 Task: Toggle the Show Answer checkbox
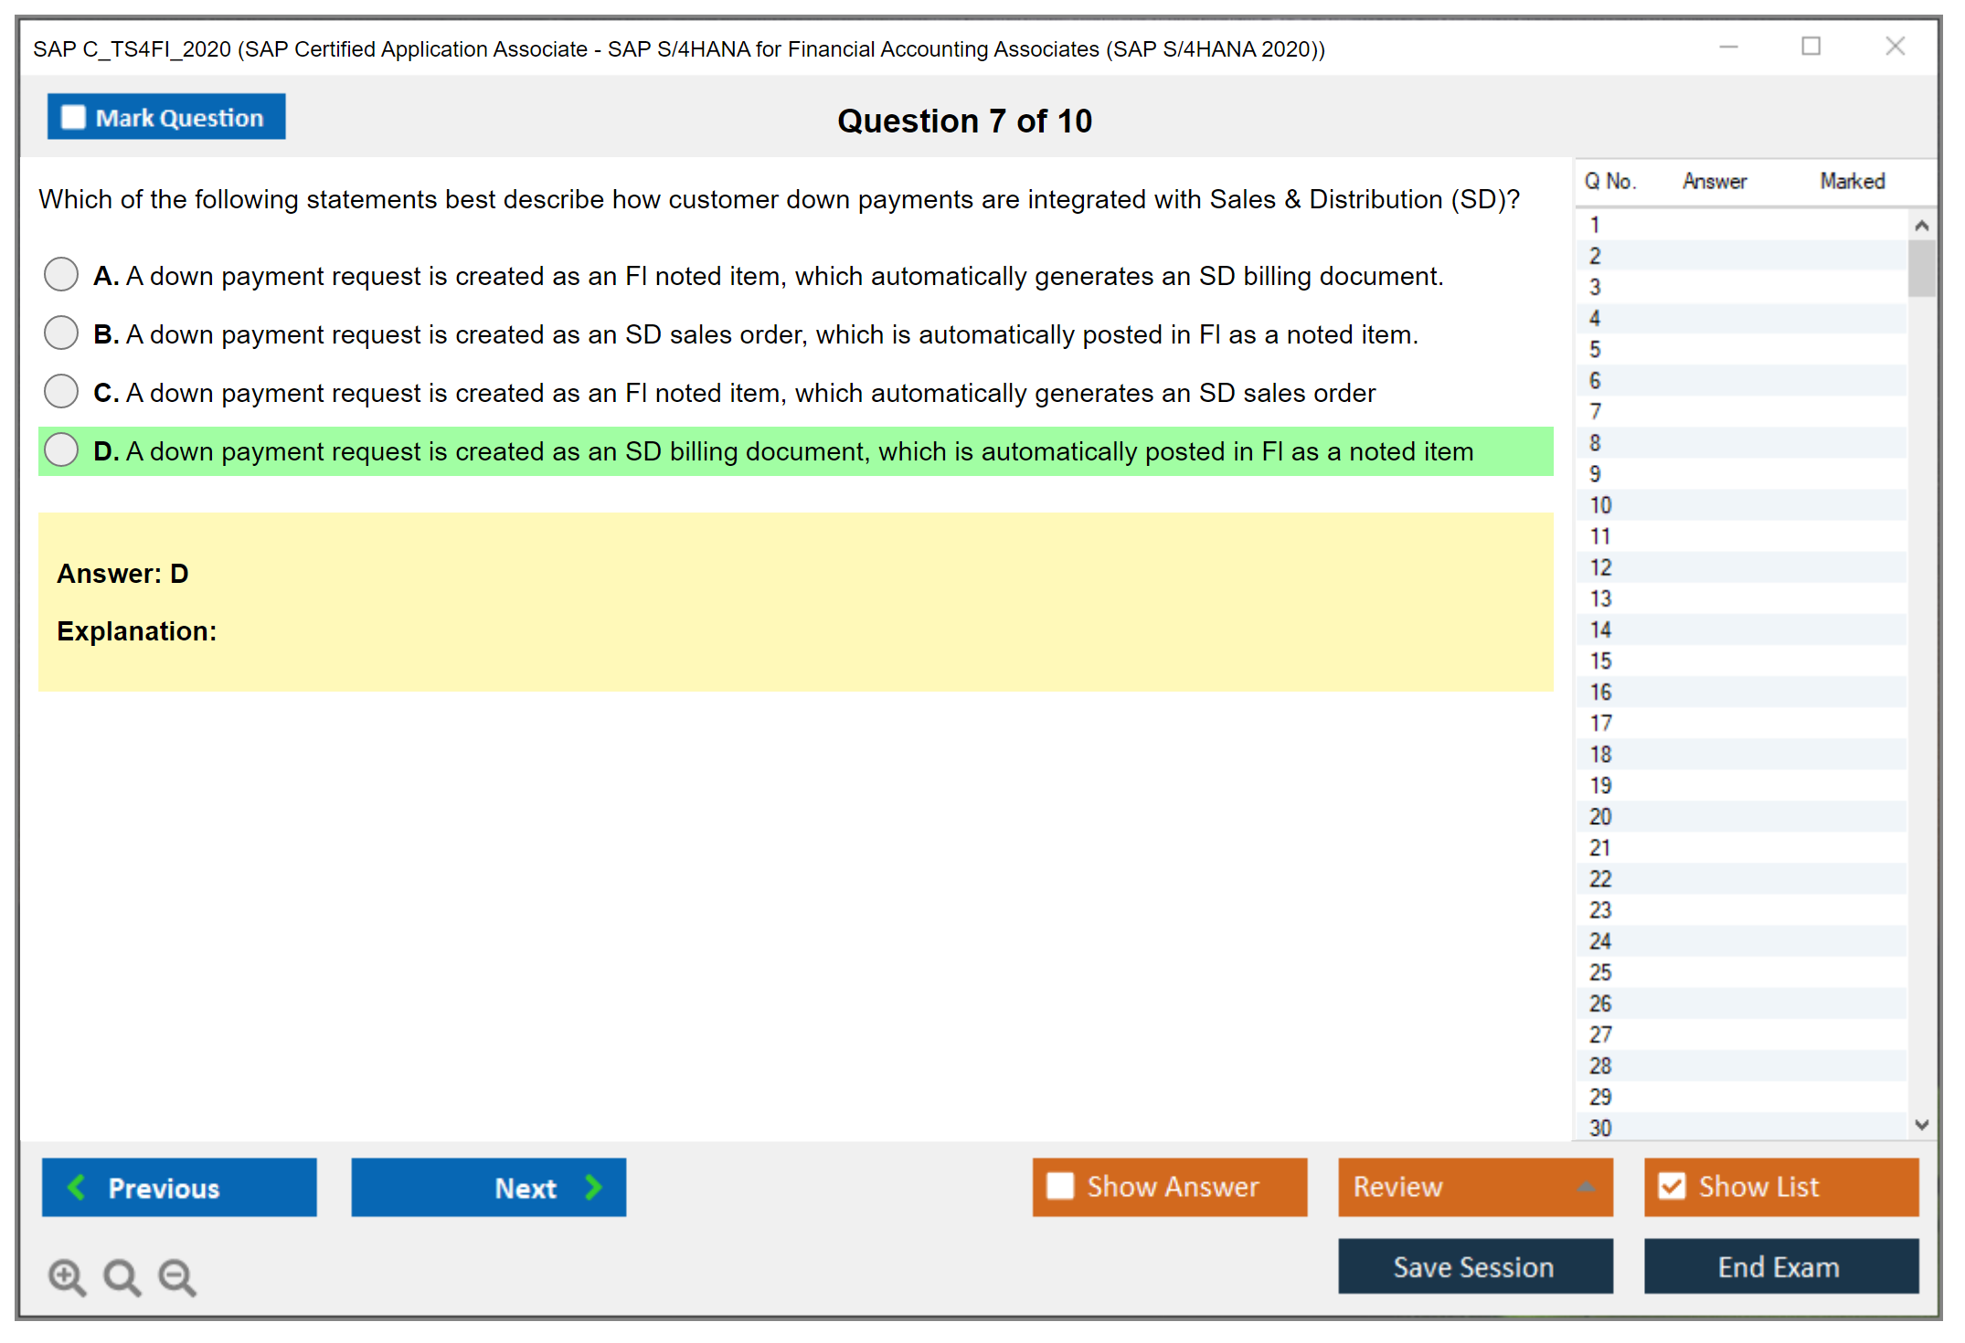click(1060, 1186)
